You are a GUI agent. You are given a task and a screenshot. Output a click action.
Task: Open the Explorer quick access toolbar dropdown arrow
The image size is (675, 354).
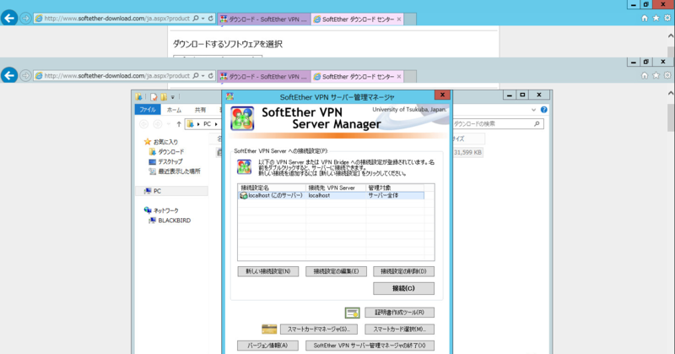[173, 97]
